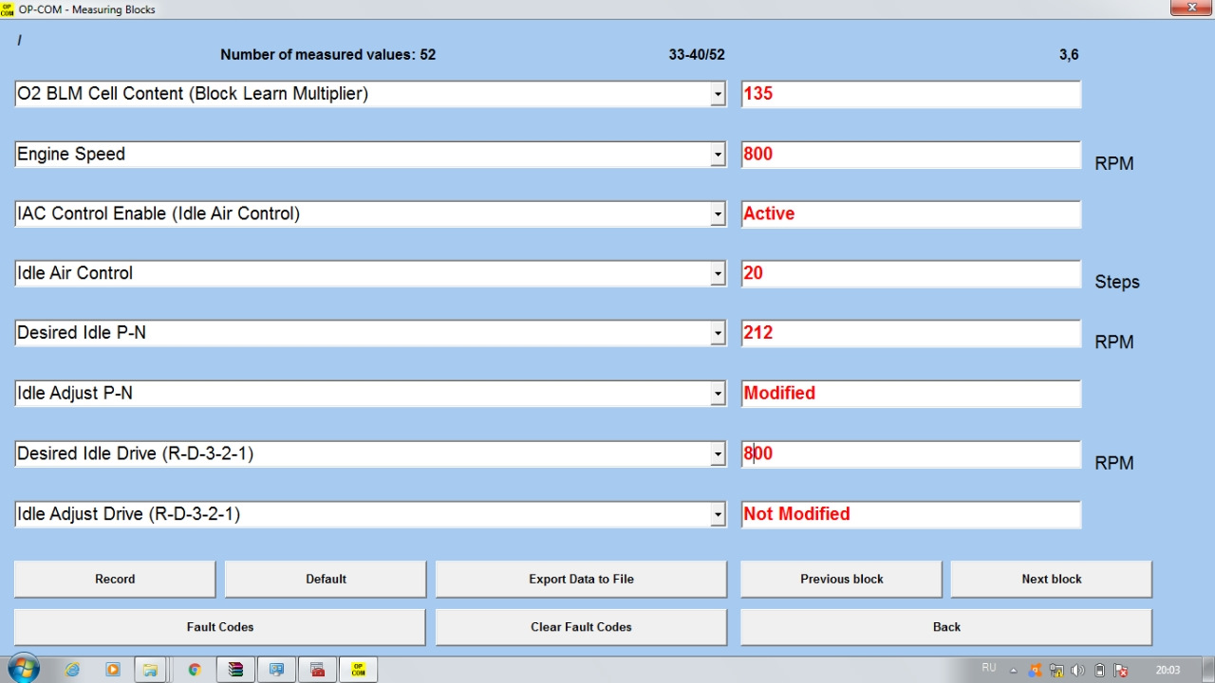Click the Engine Speed value field showing 800
The width and height of the screenshot is (1215, 683).
point(911,155)
